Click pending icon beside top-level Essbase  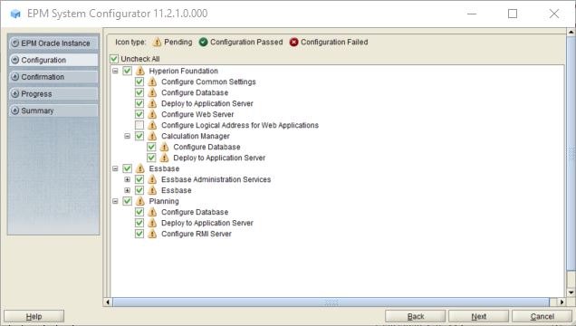click(x=140, y=168)
